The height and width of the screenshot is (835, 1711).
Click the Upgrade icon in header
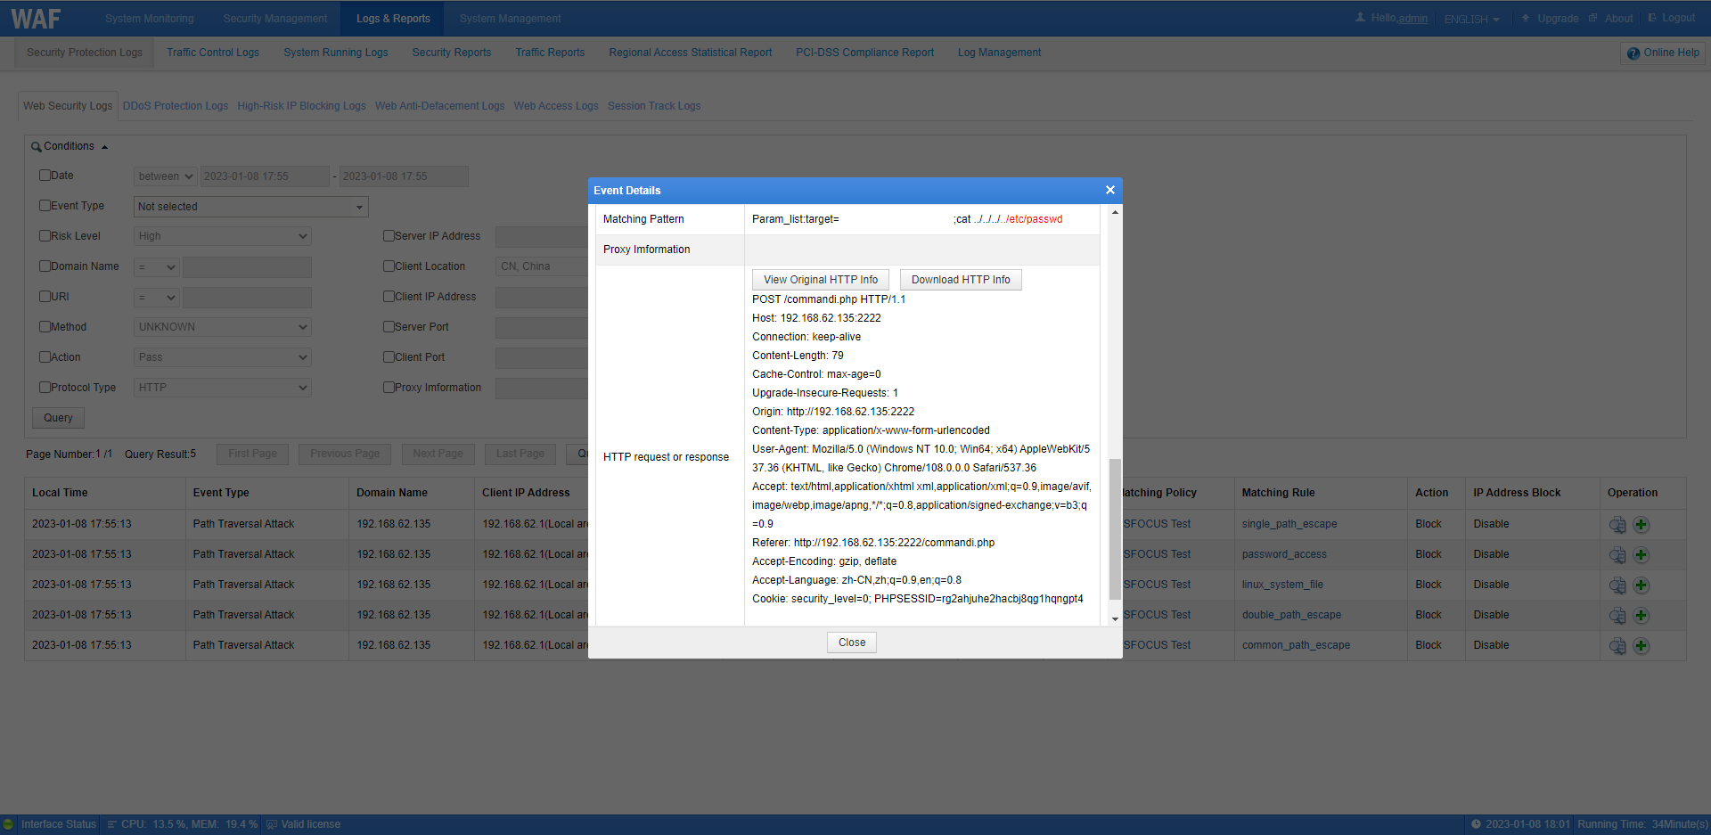[1526, 18]
